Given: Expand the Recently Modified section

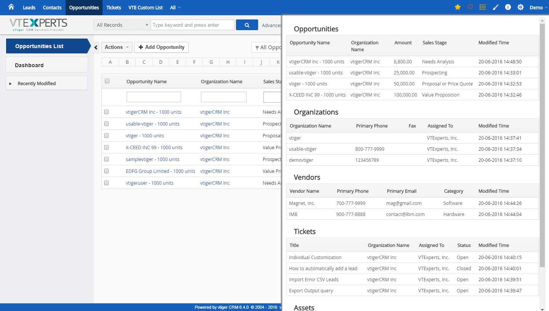Looking at the screenshot, I should [47, 83].
